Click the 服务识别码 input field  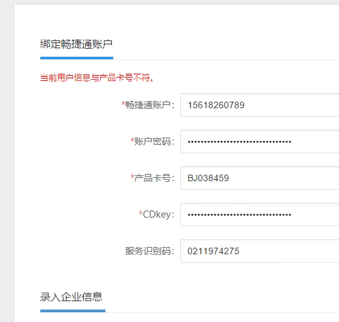point(260,251)
